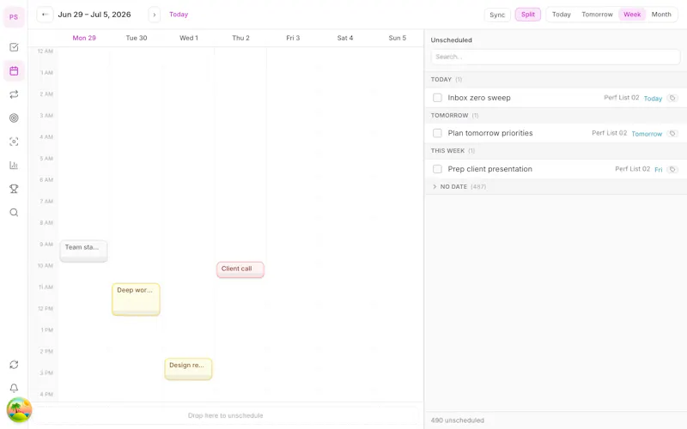Click Today due label on Inbox zero sweep
Screen dimensions: 687x429
click(x=653, y=99)
